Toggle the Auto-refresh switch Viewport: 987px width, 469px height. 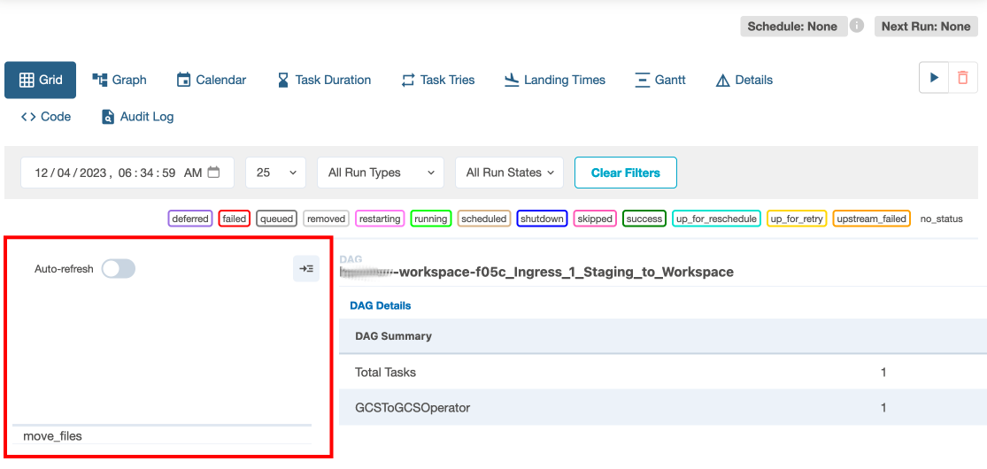[x=119, y=269]
